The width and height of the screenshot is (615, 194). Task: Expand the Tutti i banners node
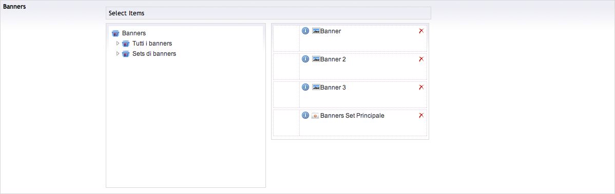pyautogui.click(x=118, y=43)
